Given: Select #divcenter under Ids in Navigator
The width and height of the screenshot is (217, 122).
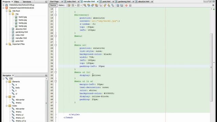Looking at the screenshot, I should point(20,100).
